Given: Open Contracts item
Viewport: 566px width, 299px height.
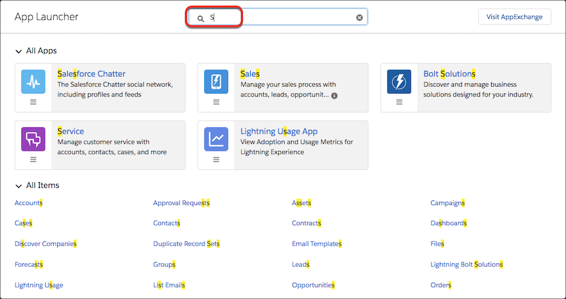Looking at the screenshot, I should (306, 223).
